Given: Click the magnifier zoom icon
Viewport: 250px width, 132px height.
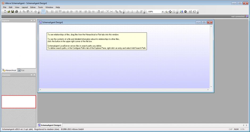Looking at the screenshot, I should tap(166, 12).
